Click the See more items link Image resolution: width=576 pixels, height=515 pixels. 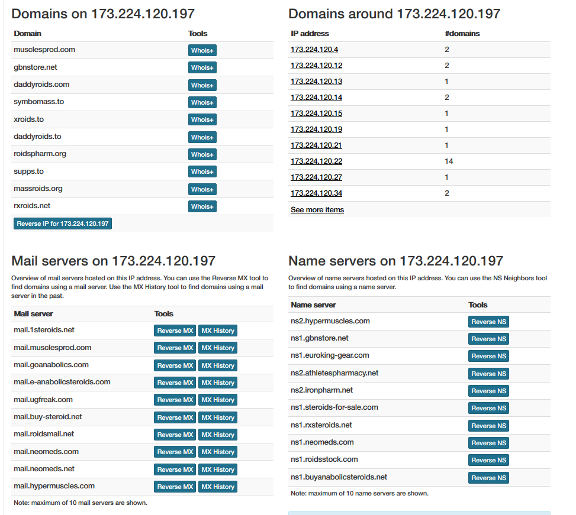click(317, 210)
